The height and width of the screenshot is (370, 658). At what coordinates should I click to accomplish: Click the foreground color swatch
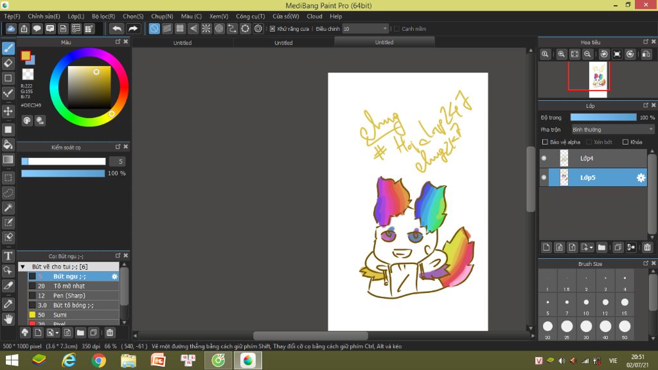(x=26, y=56)
